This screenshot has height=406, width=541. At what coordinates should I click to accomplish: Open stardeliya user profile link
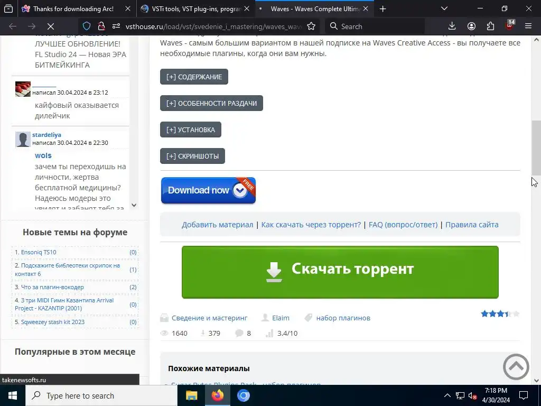click(x=46, y=135)
